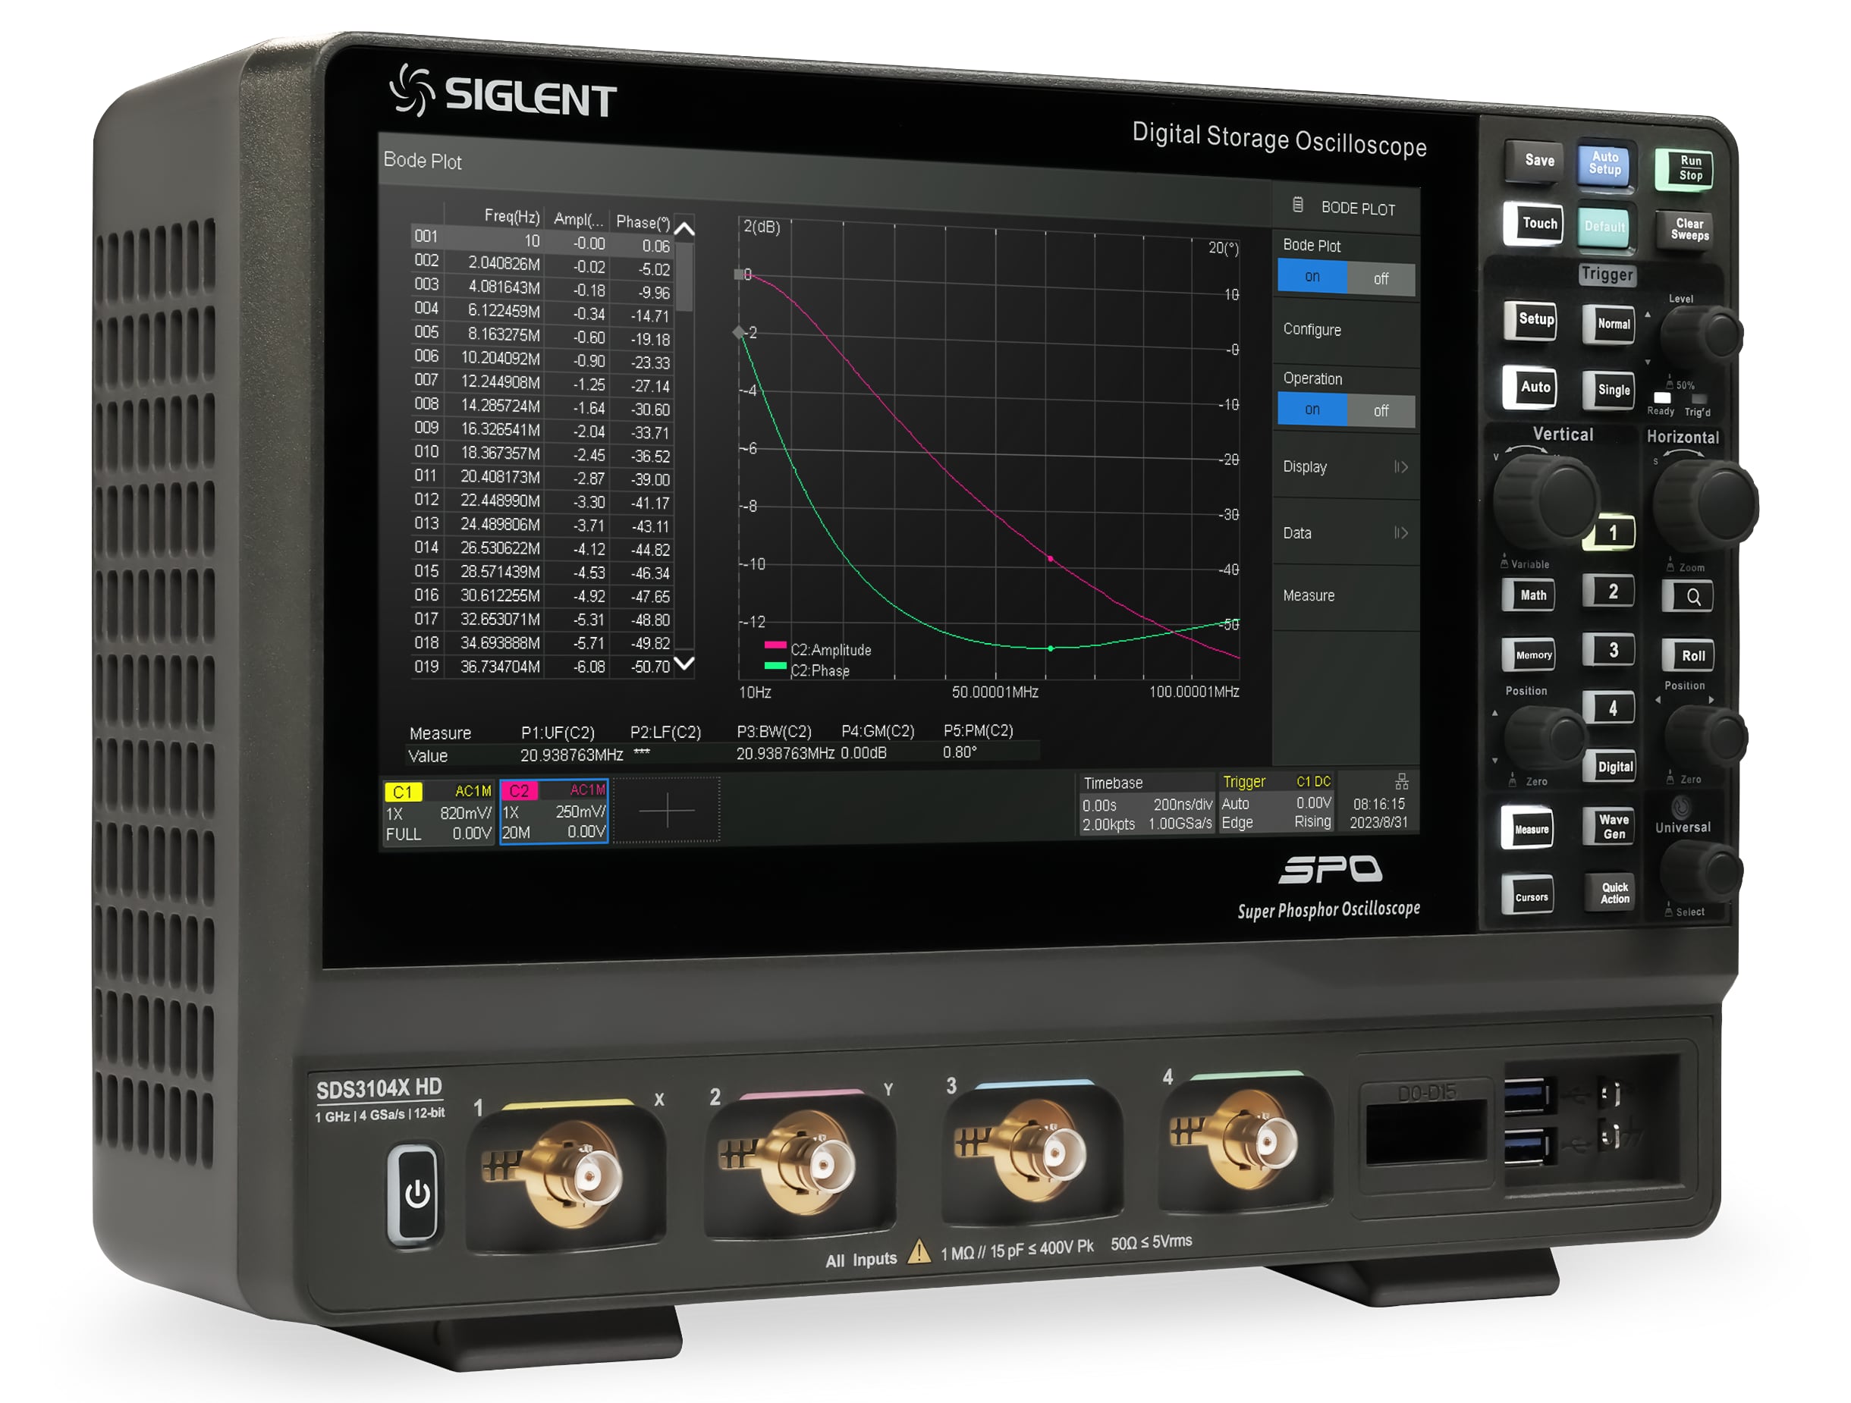1851x1403 pixels.
Task: Open the Cursors button
Action: click(x=1528, y=896)
